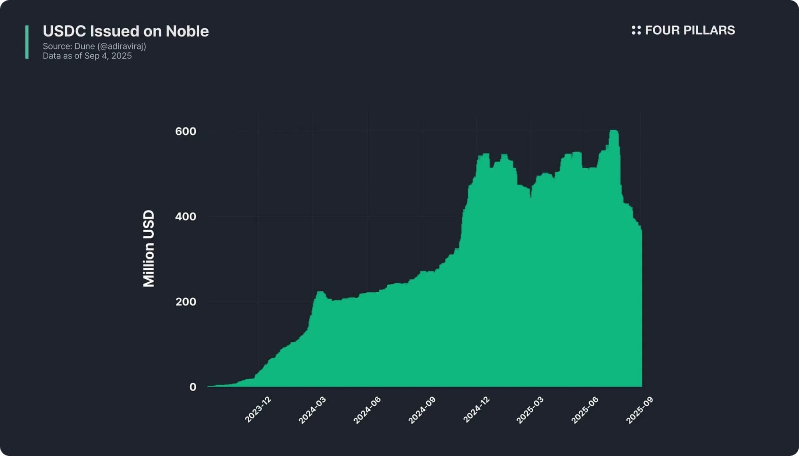
Task: Select the 0 y-axis tick label
Action: tap(193, 387)
